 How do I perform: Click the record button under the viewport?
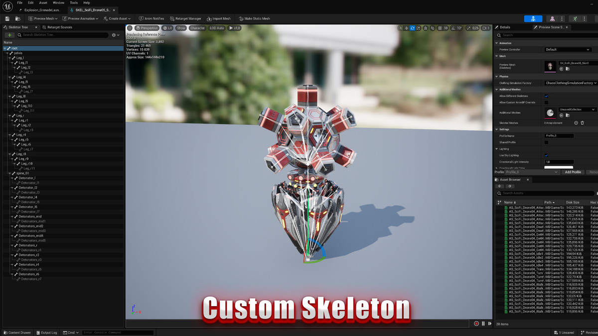pos(476,324)
